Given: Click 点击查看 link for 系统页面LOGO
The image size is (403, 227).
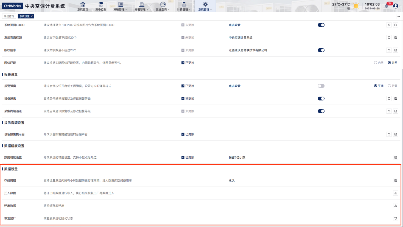Looking at the screenshot, I should coord(235,25).
